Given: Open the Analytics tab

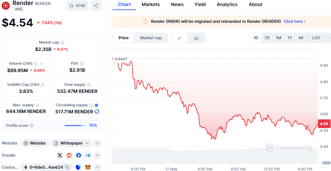Looking at the screenshot, I should pos(227,4).
